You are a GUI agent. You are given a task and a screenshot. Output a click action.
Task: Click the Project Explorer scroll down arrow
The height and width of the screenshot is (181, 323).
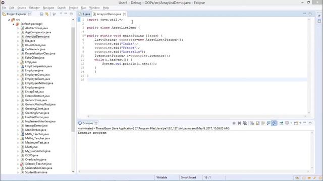point(73,171)
